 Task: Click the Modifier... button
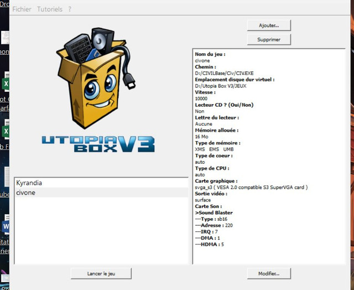269,273
